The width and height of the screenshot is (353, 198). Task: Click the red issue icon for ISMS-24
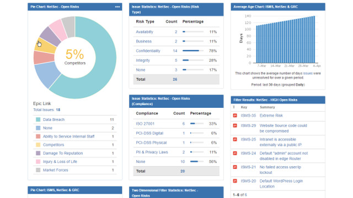click(x=235, y=153)
